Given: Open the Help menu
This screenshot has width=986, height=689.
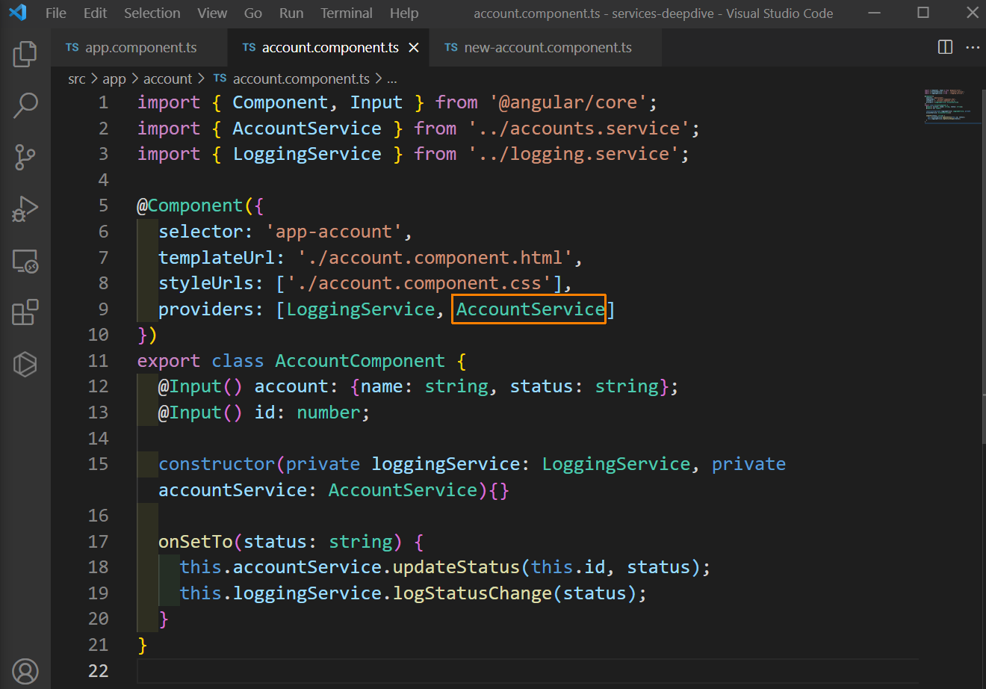Looking at the screenshot, I should tap(404, 13).
